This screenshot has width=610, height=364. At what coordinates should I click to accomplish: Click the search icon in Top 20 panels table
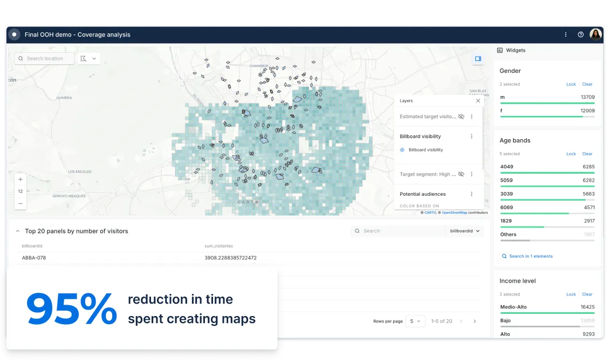(358, 231)
